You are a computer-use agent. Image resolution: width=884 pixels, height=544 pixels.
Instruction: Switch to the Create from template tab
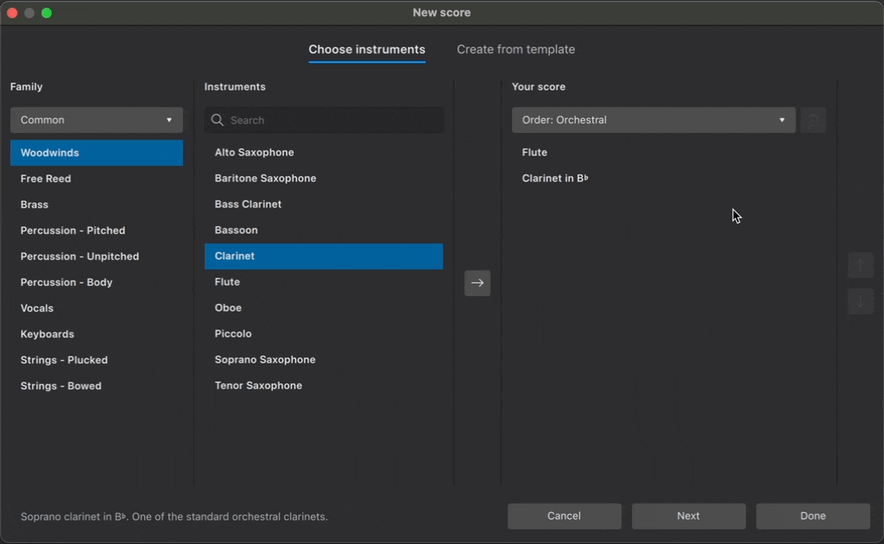(x=515, y=49)
